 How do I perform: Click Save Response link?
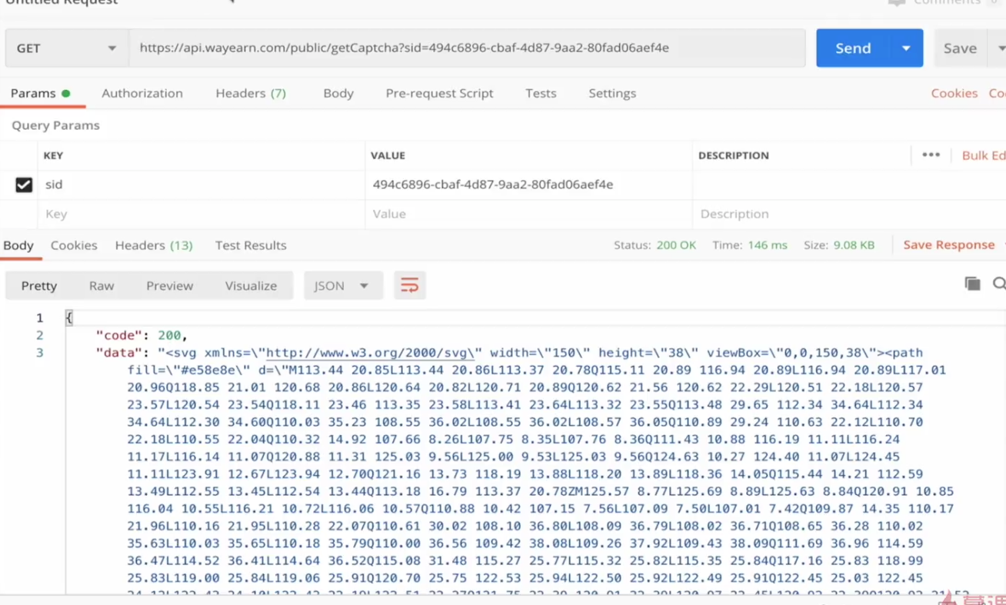coord(948,244)
